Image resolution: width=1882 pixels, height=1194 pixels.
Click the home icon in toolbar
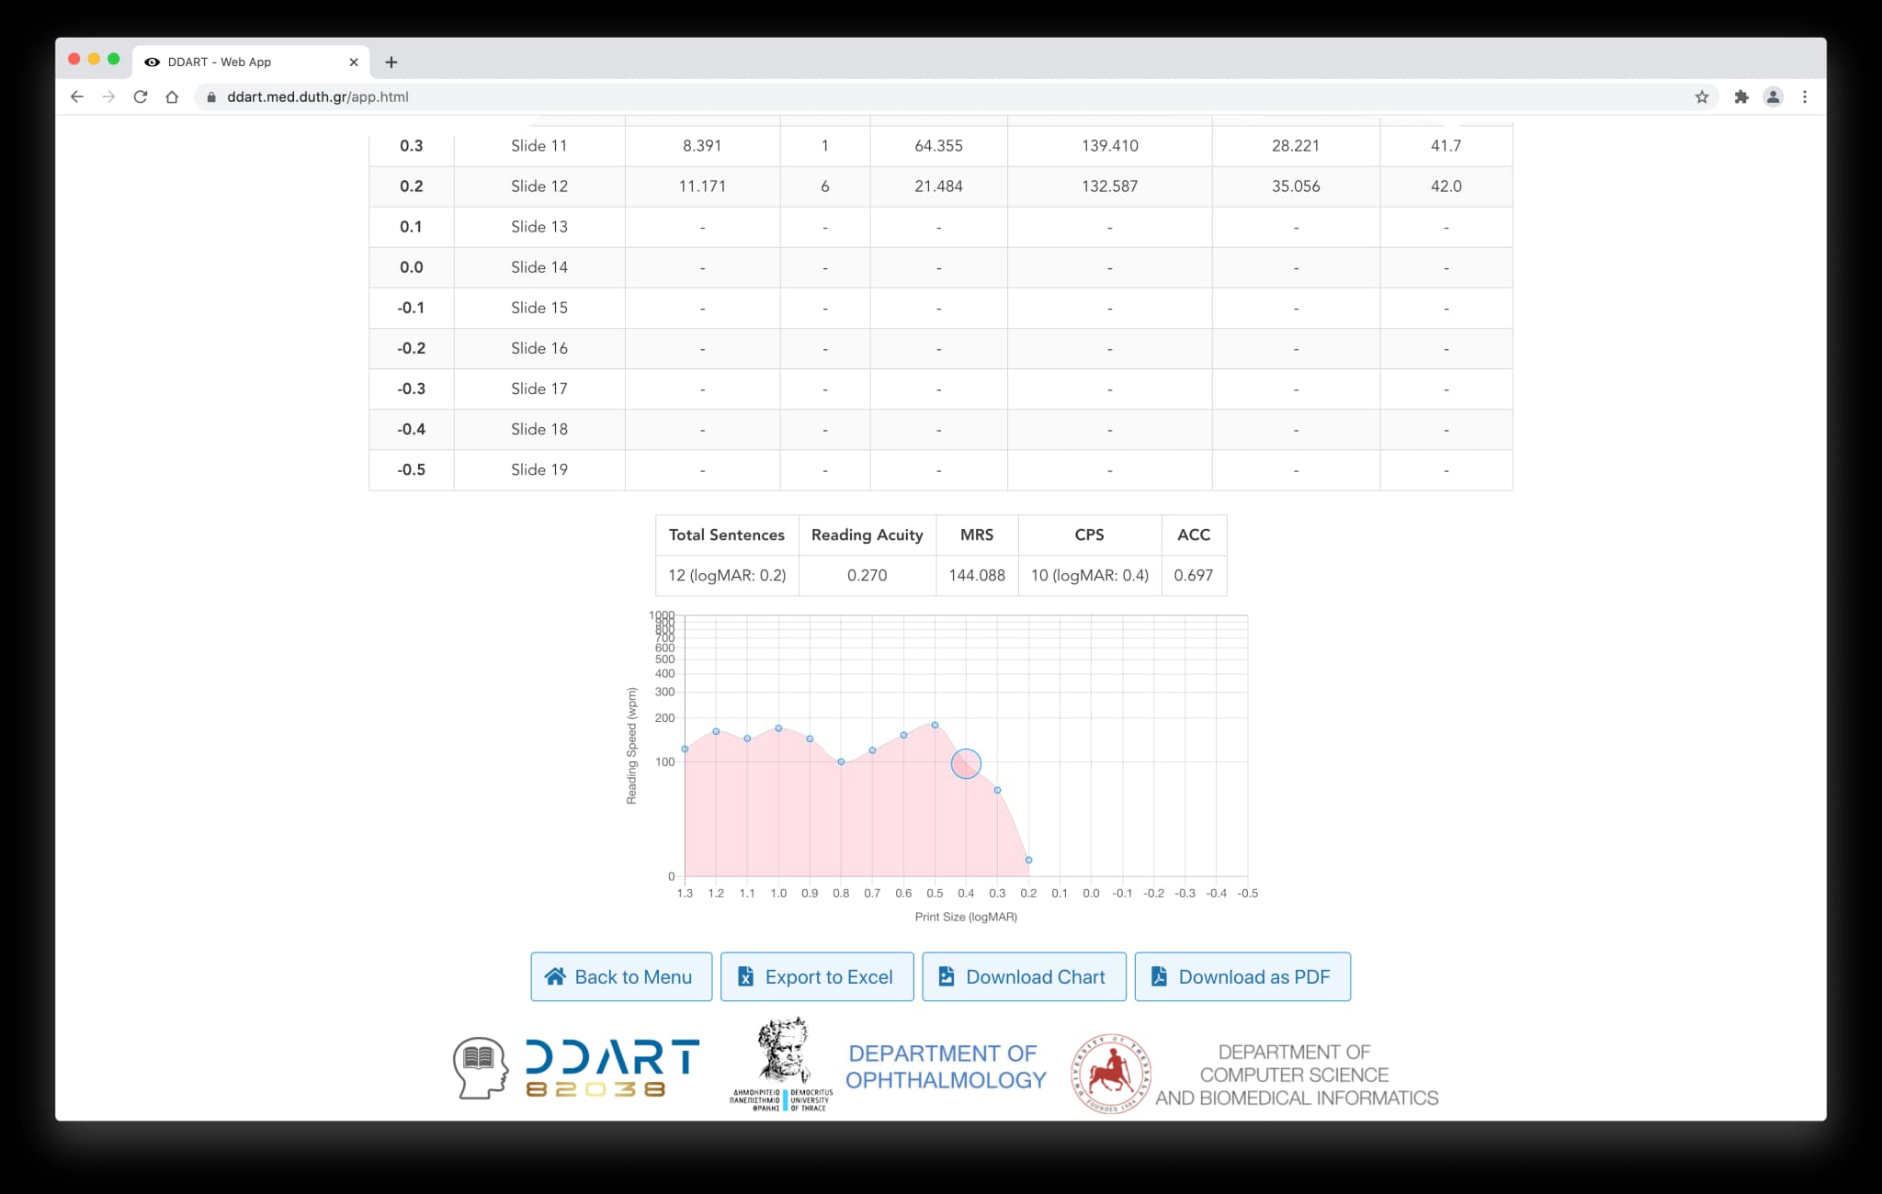click(x=172, y=96)
